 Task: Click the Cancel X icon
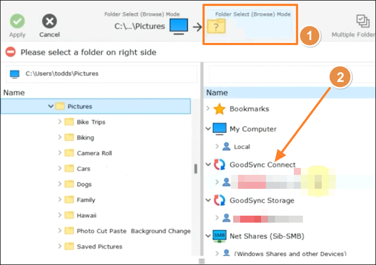coord(49,22)
